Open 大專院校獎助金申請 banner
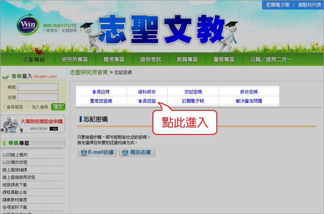 tap(33, 124)
